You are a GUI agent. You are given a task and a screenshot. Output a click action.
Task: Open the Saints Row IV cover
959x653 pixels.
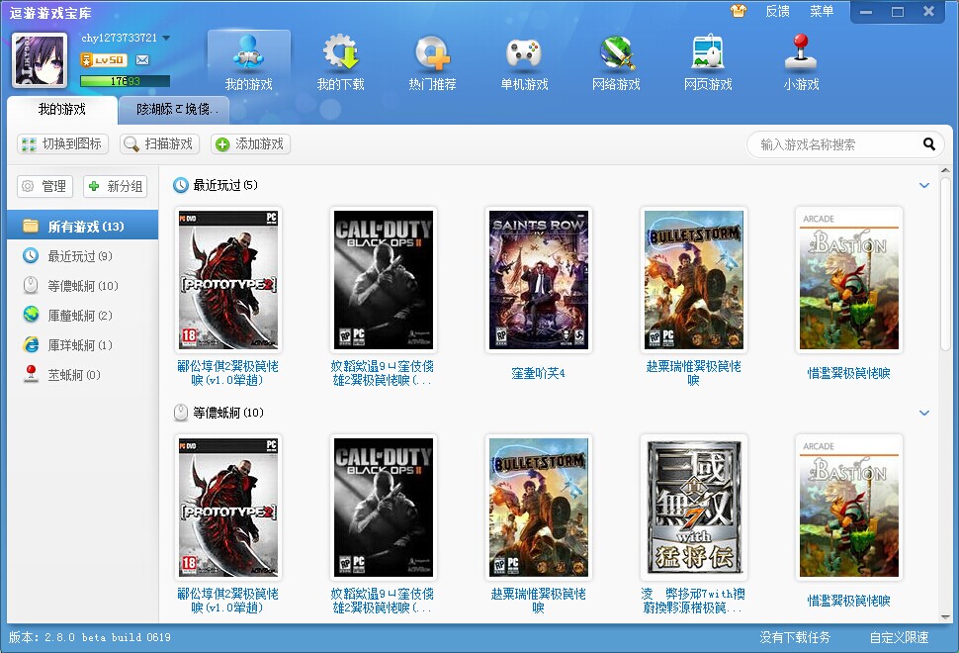tap(539, 280)
